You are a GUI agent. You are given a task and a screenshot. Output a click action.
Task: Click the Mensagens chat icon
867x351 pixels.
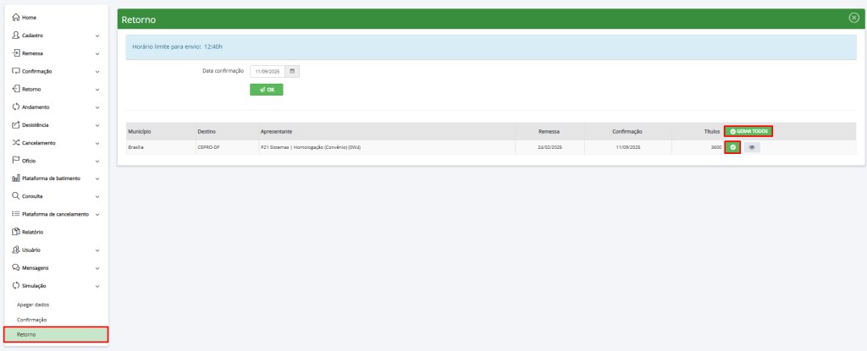point(15,267)
